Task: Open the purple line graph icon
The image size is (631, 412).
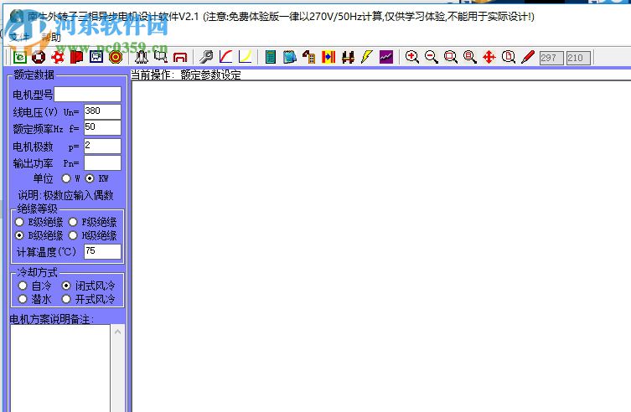Action: pos(386,57)
